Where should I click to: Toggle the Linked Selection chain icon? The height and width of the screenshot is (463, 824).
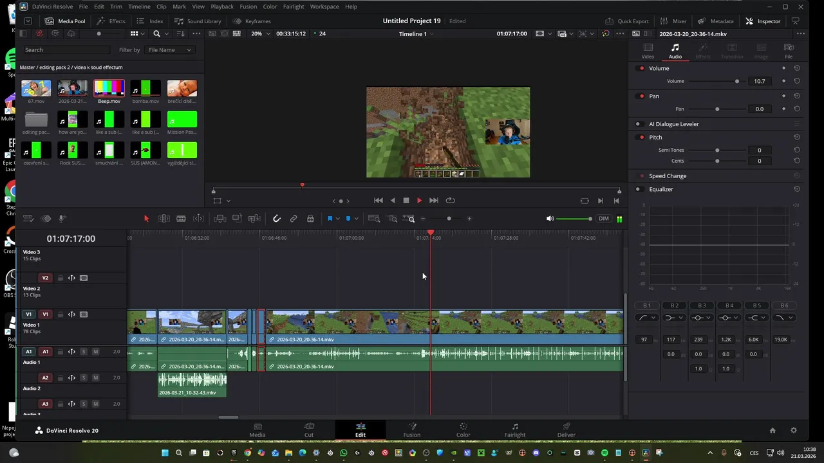294,219
